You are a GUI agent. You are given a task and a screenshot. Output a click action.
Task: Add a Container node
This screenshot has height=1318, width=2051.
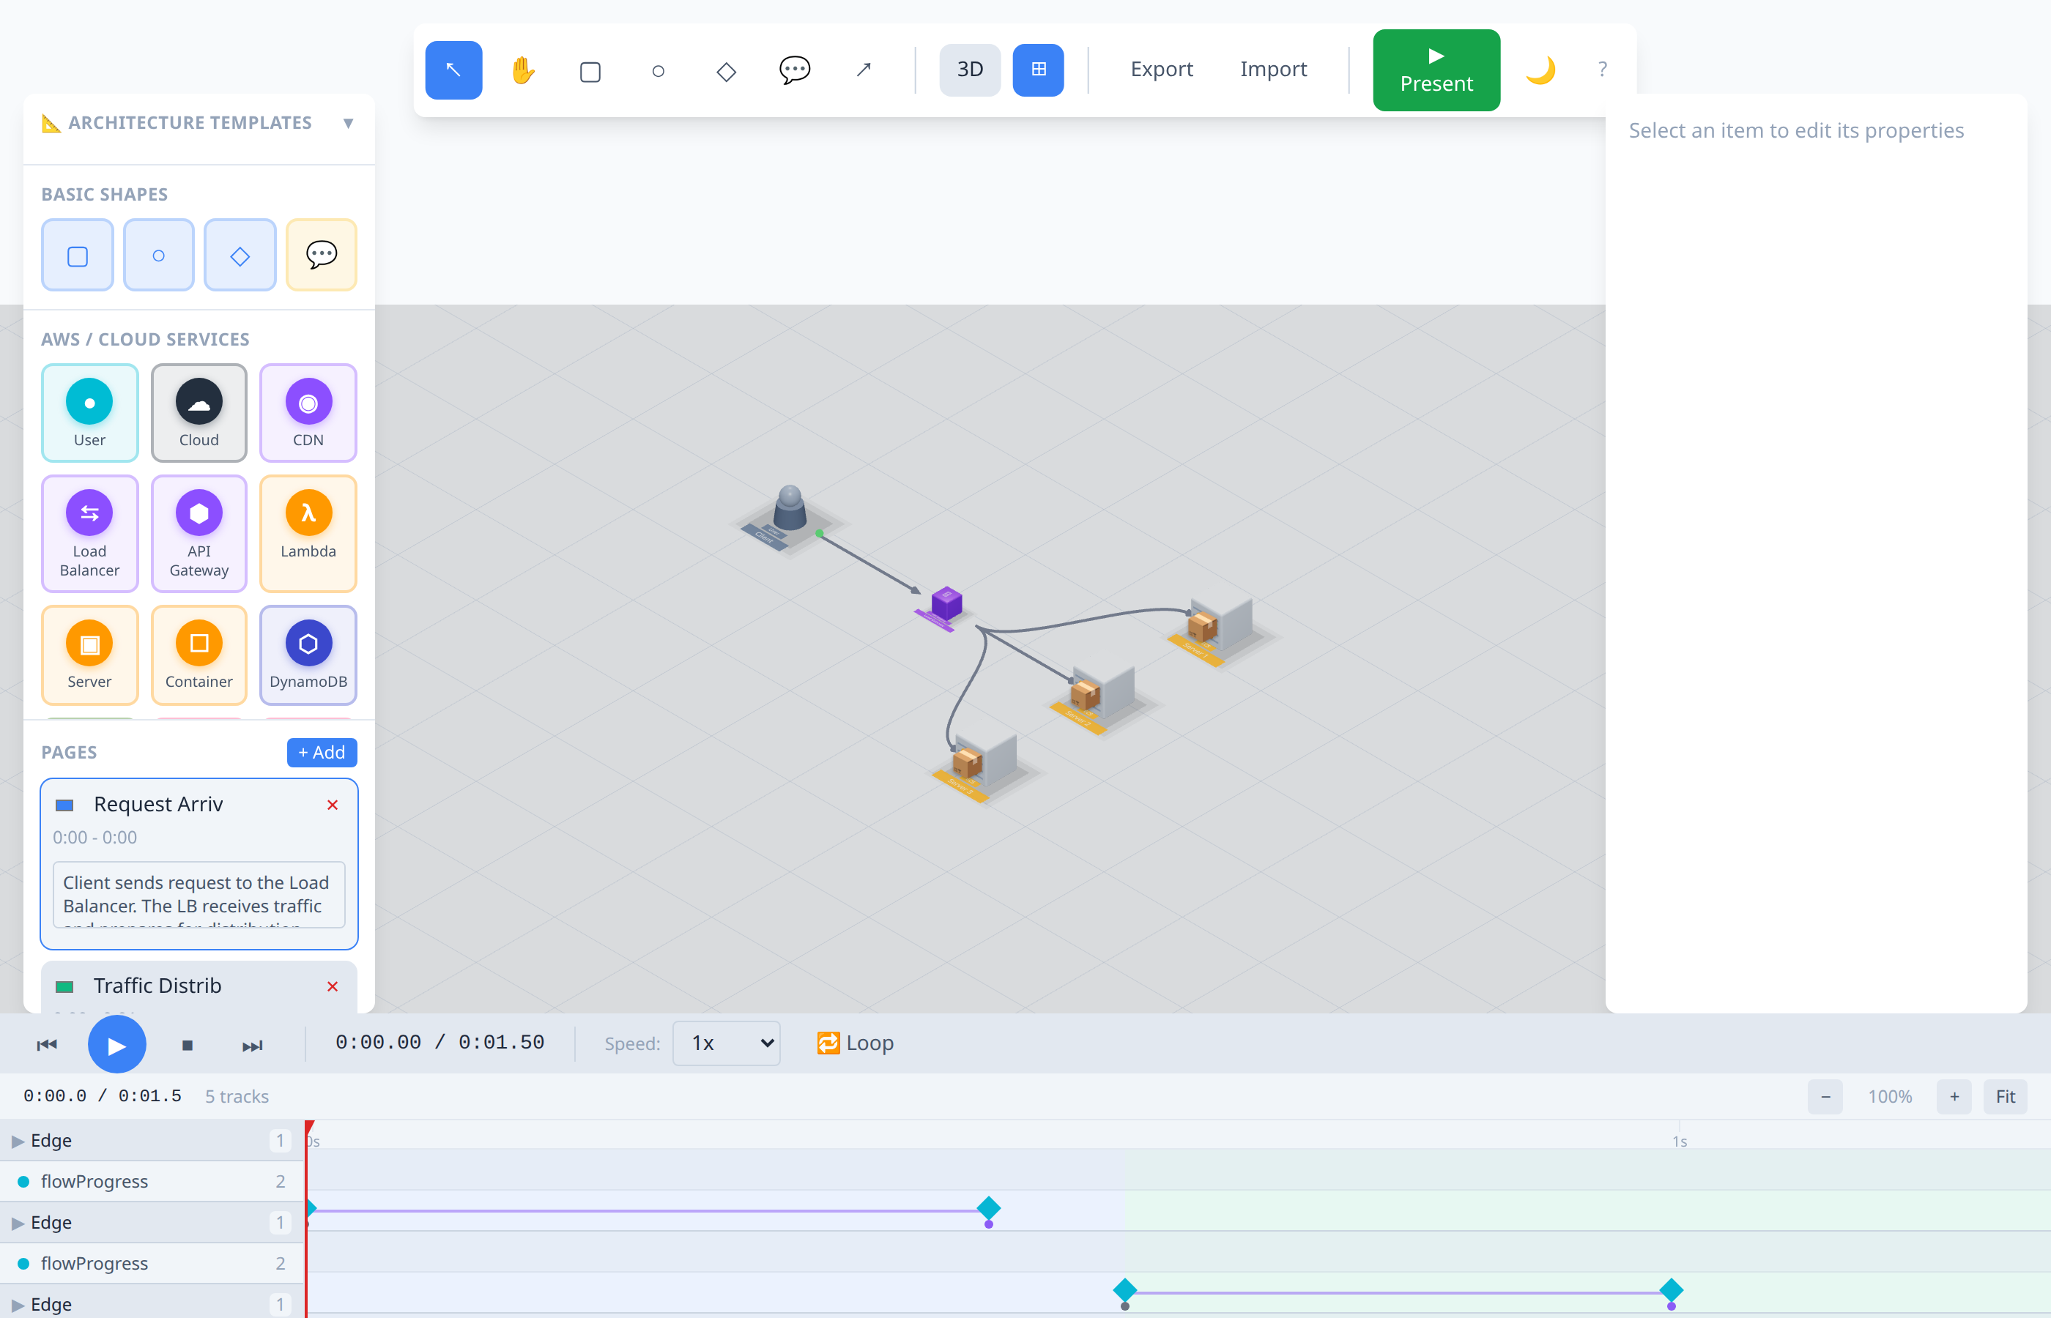point(199,655)
